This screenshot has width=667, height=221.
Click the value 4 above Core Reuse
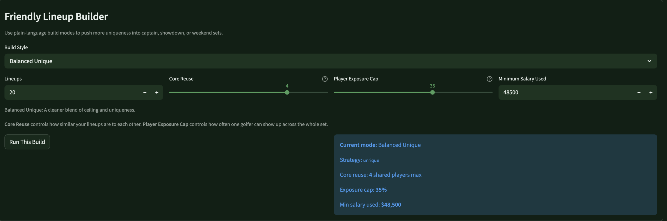[x=287, y=86]
